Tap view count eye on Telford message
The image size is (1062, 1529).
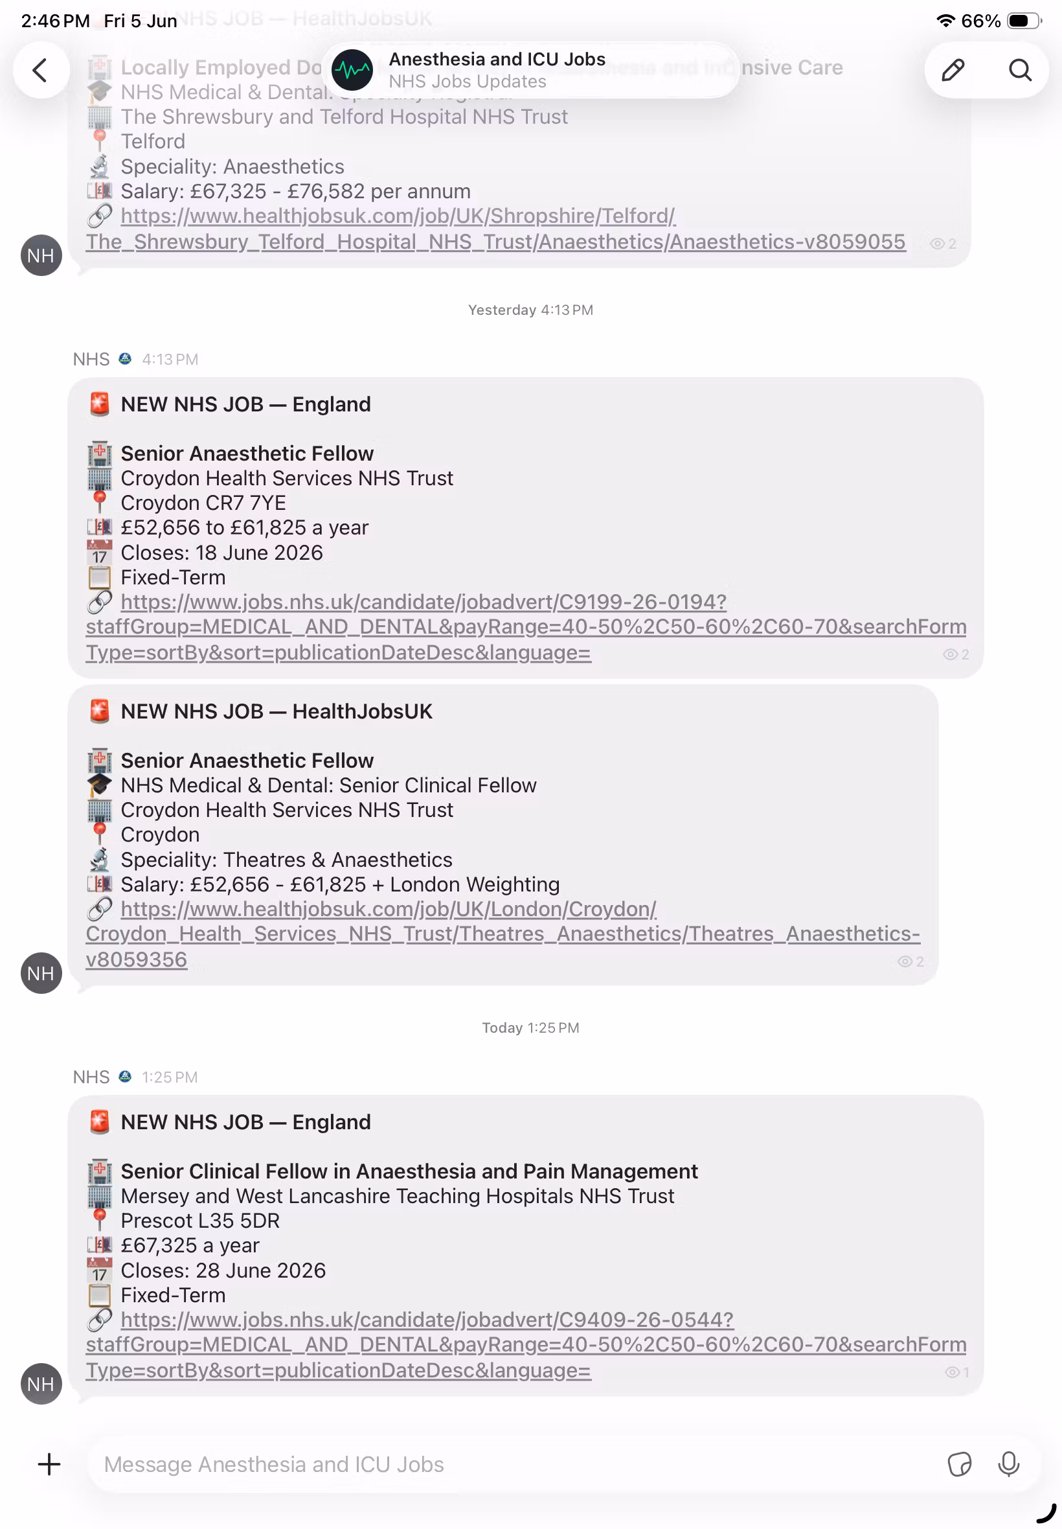(943, 244)
